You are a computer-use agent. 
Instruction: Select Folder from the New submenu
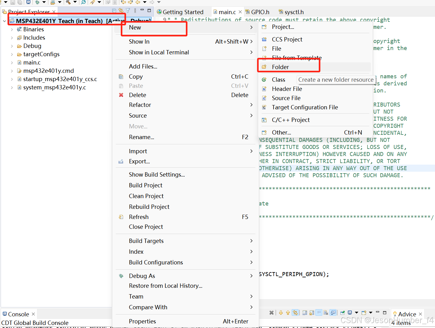coord(280,67)
